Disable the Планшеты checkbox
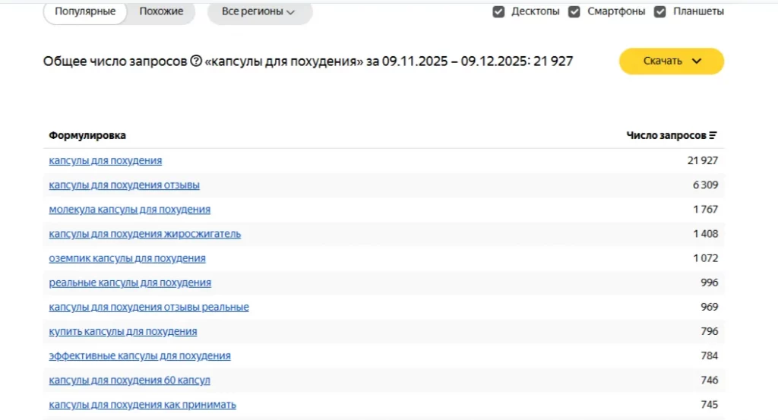This screenshot has width=778, height=420. (659, 11)
